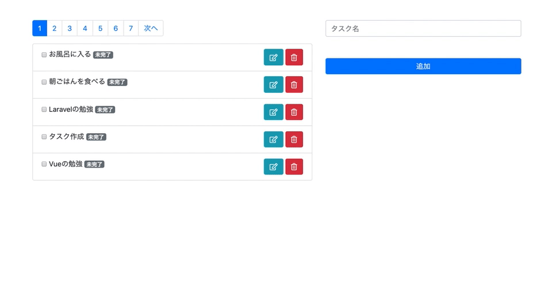Edit the 朝ごはんを食べる task
The image size is (552, 296).
[x=273, y=85]
